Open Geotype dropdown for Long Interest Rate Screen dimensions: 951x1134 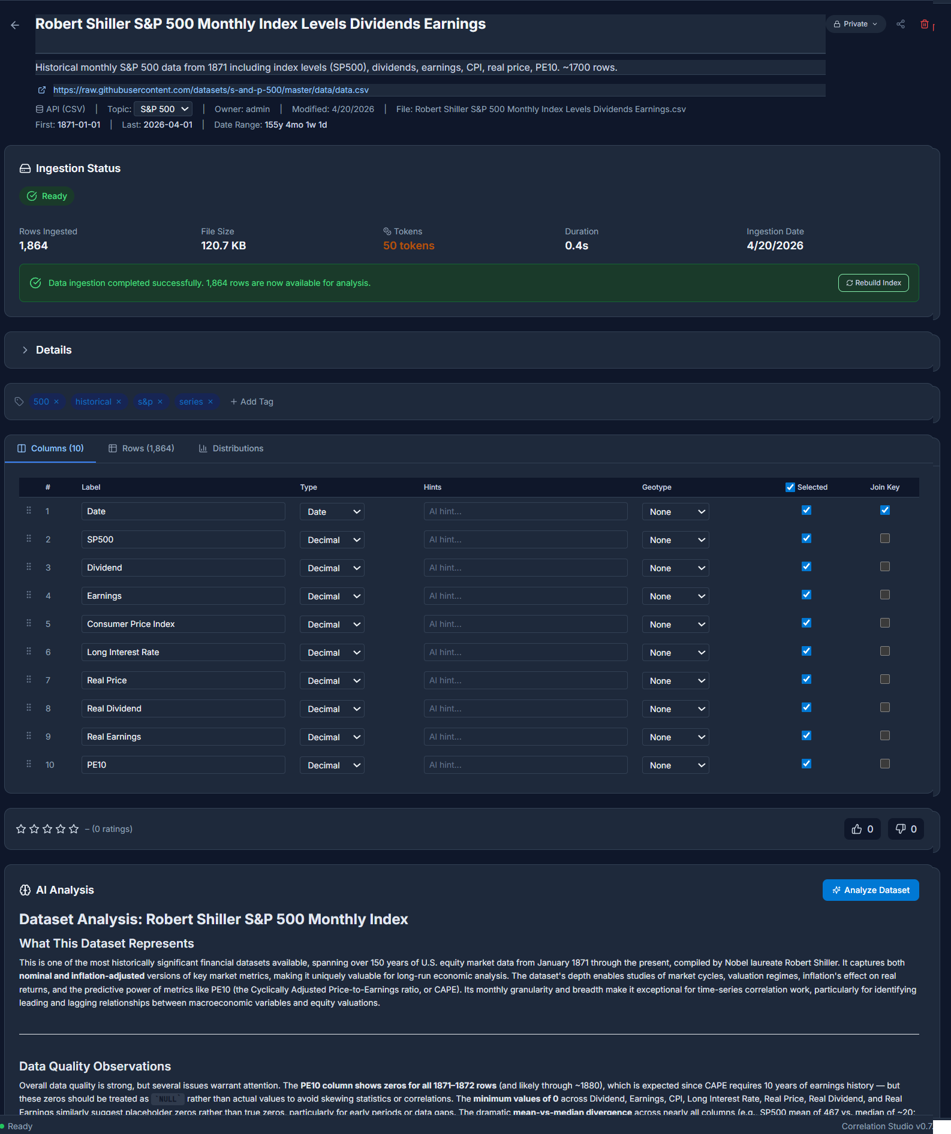point(675,653)
